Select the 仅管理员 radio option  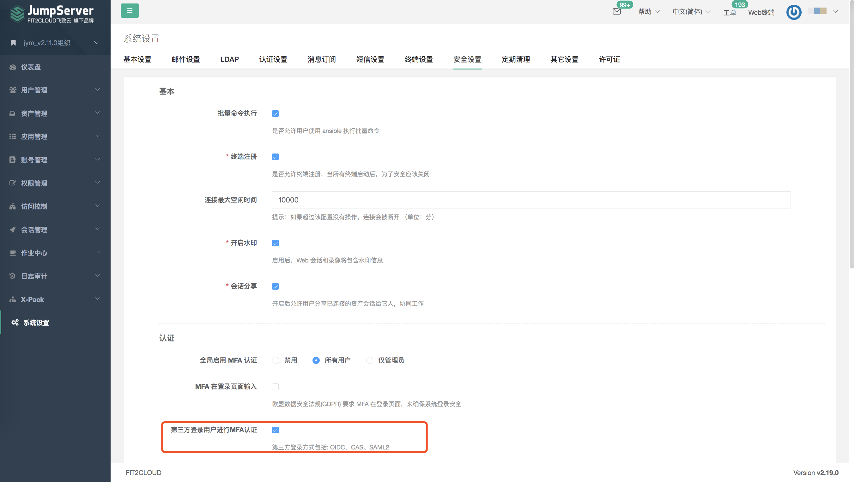click(x=369, y=360)
